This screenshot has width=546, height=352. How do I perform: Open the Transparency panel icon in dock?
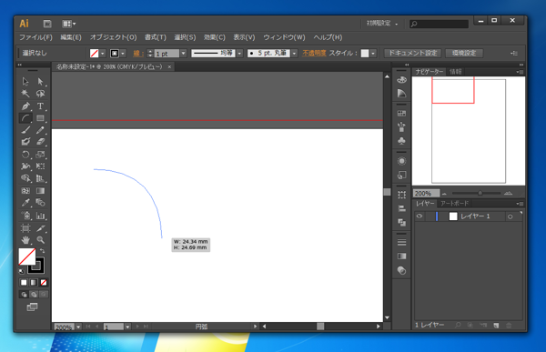pos(401,270)
